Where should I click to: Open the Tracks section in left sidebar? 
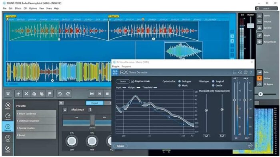[8, 138]
